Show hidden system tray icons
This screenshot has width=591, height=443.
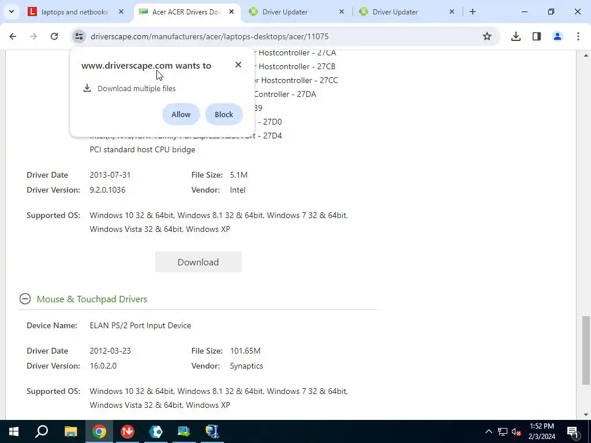click(x=488, y=431)
